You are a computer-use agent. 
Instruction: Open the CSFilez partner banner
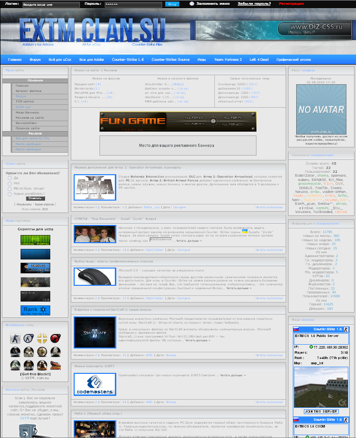(x=35, y=268)
